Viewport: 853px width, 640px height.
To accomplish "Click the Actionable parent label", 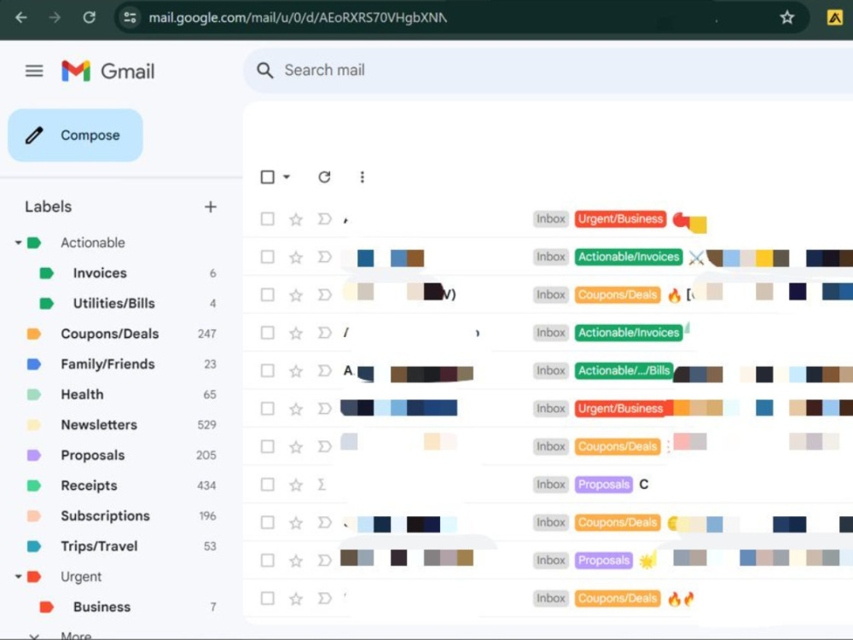I will pyautogui.click(x=92, y=242).
